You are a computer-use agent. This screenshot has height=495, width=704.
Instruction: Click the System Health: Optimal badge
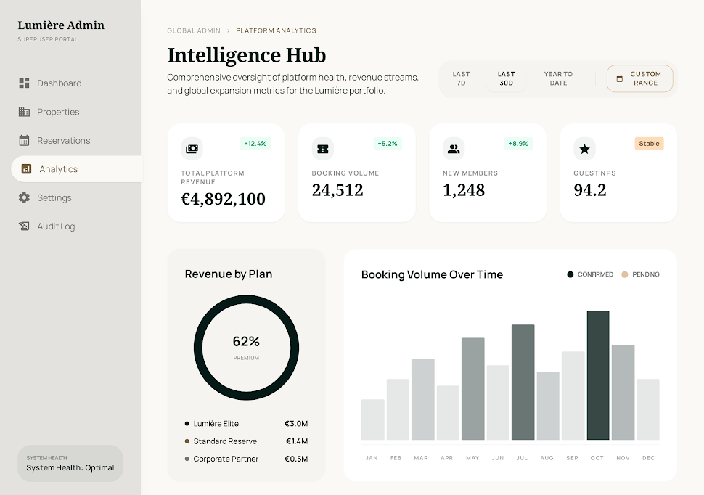[70, 463]
